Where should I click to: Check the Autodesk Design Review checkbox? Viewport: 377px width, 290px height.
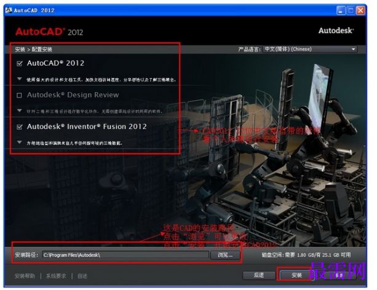tap(19, 95)
